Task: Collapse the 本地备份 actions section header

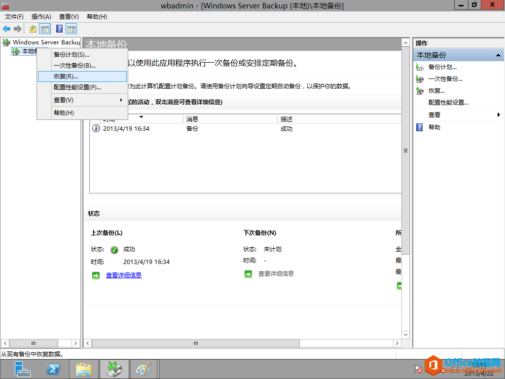Action: coord(498,55)
